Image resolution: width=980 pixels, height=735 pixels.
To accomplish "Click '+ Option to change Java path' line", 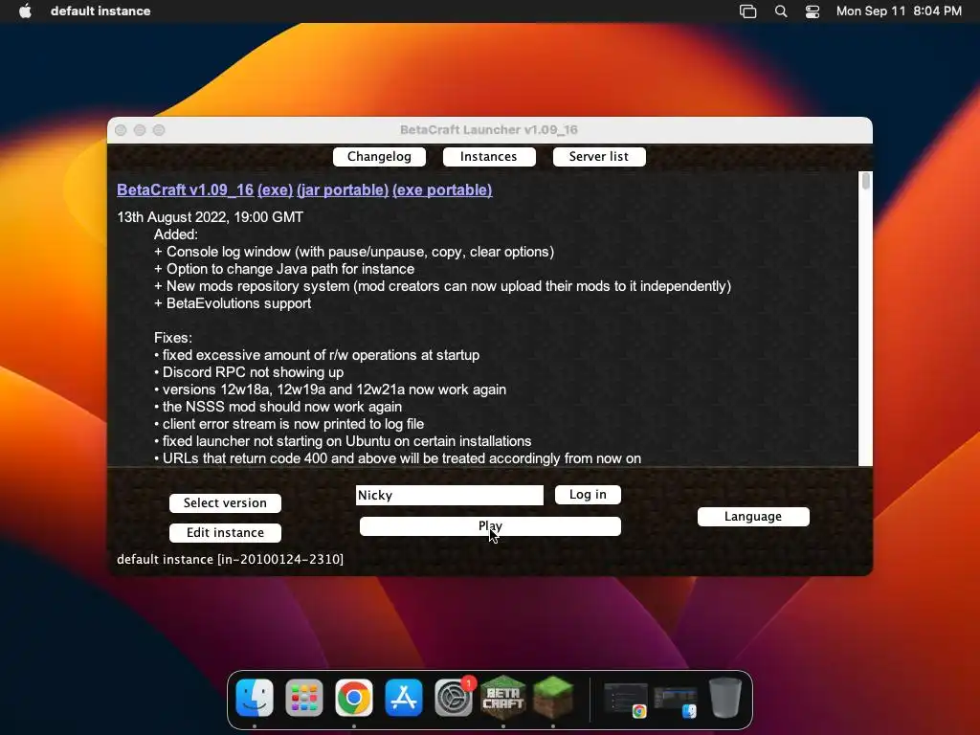I will coord(284,269).
